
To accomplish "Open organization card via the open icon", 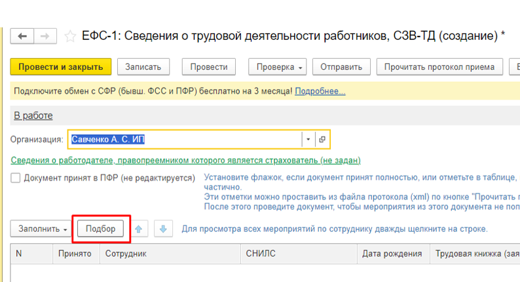I will point(322,139).
